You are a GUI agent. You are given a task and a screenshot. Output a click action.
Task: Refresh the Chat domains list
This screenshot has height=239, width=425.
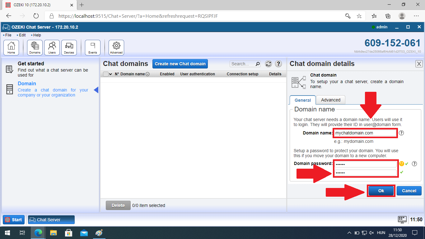268,64
